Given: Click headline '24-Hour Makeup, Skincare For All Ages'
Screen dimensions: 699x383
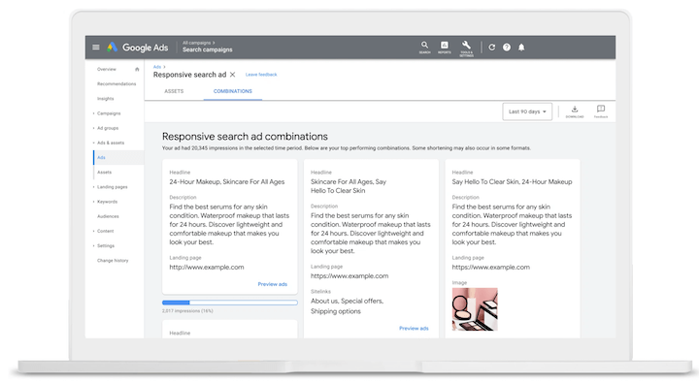Looking at the screenshot, I should coord(227,181).
